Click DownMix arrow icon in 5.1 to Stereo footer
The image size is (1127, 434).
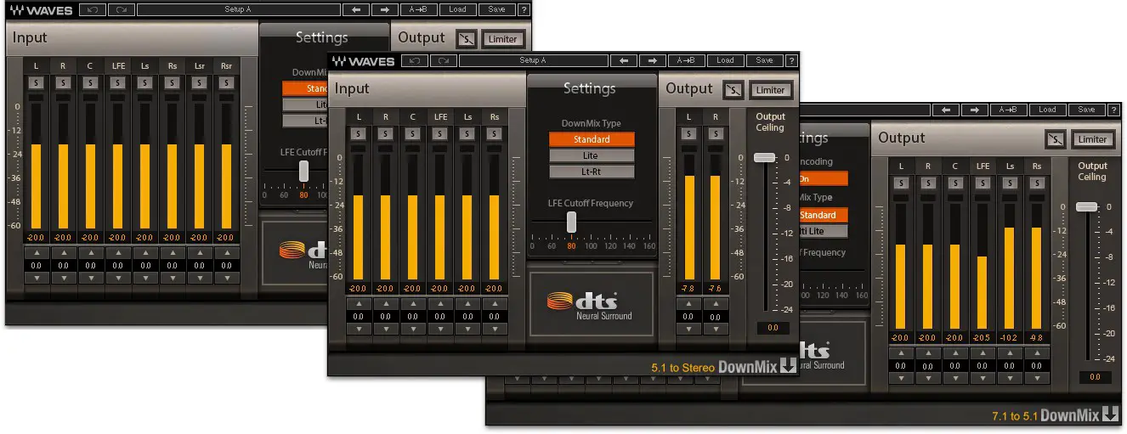pyautogui.click(x=789, y=366)
